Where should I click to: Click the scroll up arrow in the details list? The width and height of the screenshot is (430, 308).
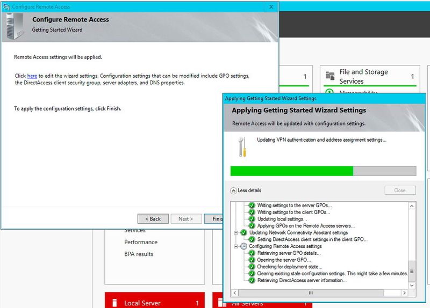(412, 206)
